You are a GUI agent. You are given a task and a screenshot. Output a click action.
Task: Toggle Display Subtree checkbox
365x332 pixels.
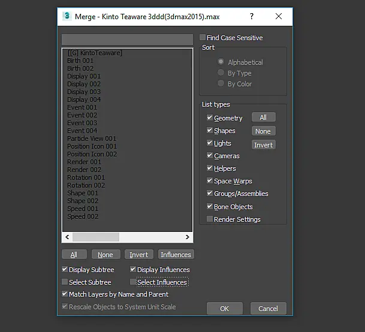click(x=65, y=269)
